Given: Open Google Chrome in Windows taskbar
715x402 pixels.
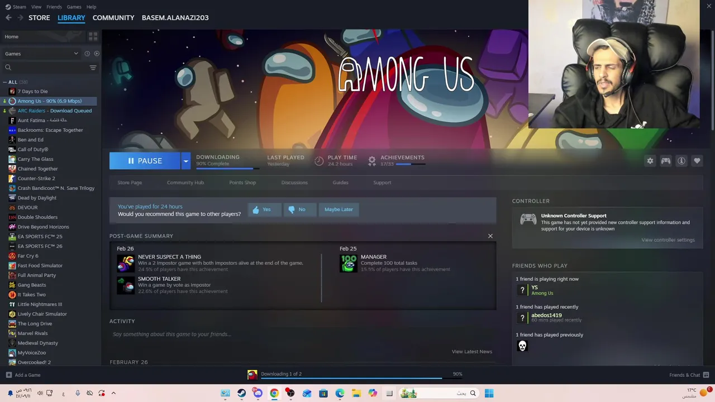Looking at the screenshot, I should point(274,393).
